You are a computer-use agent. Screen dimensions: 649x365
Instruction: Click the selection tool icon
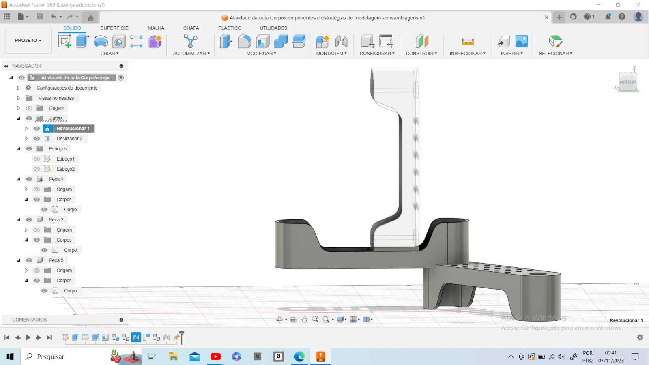coord(555,41)
